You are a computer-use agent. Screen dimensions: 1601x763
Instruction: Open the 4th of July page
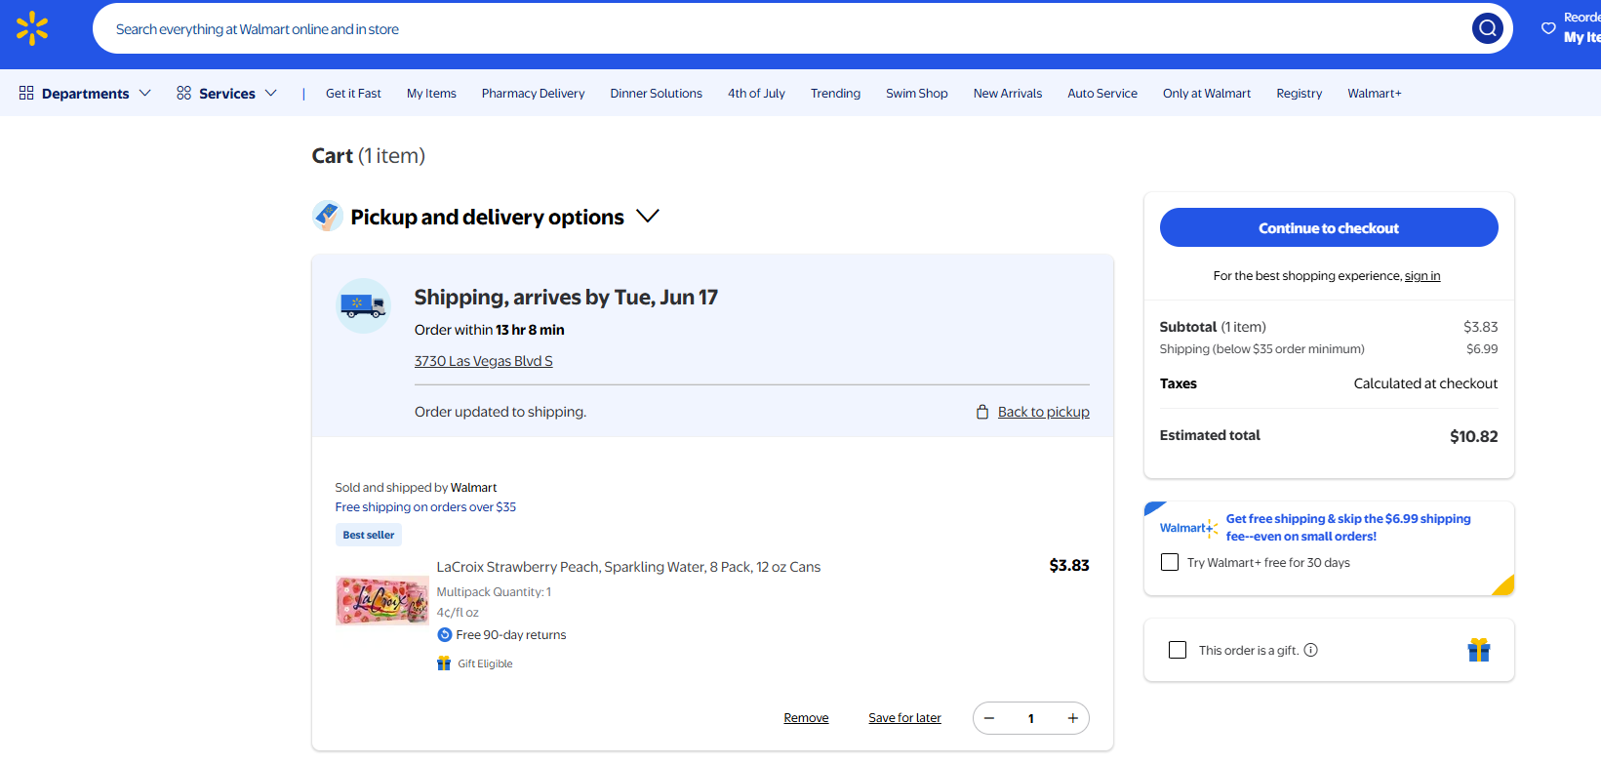[x=756, y=94]
